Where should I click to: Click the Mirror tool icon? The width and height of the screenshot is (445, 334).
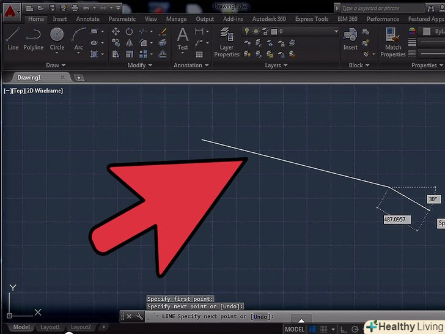tap(130, 43)
